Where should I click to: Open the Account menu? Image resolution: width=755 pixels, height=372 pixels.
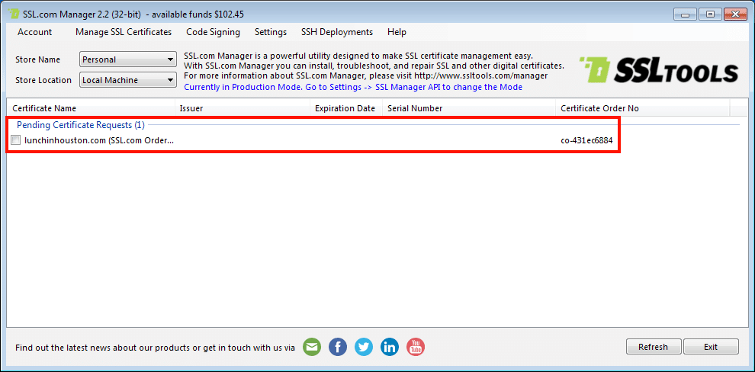pyautogui.click(x=35, y=32)
